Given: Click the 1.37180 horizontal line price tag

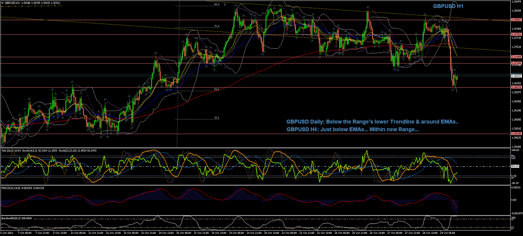Looking at the screenshot, I should click(x=516, y=63).
